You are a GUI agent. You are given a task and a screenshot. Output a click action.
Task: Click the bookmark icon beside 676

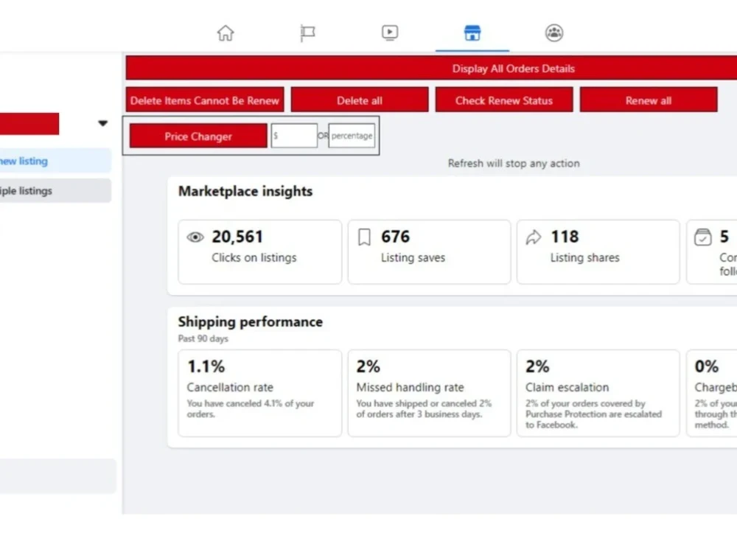click(x=364, y=237)
